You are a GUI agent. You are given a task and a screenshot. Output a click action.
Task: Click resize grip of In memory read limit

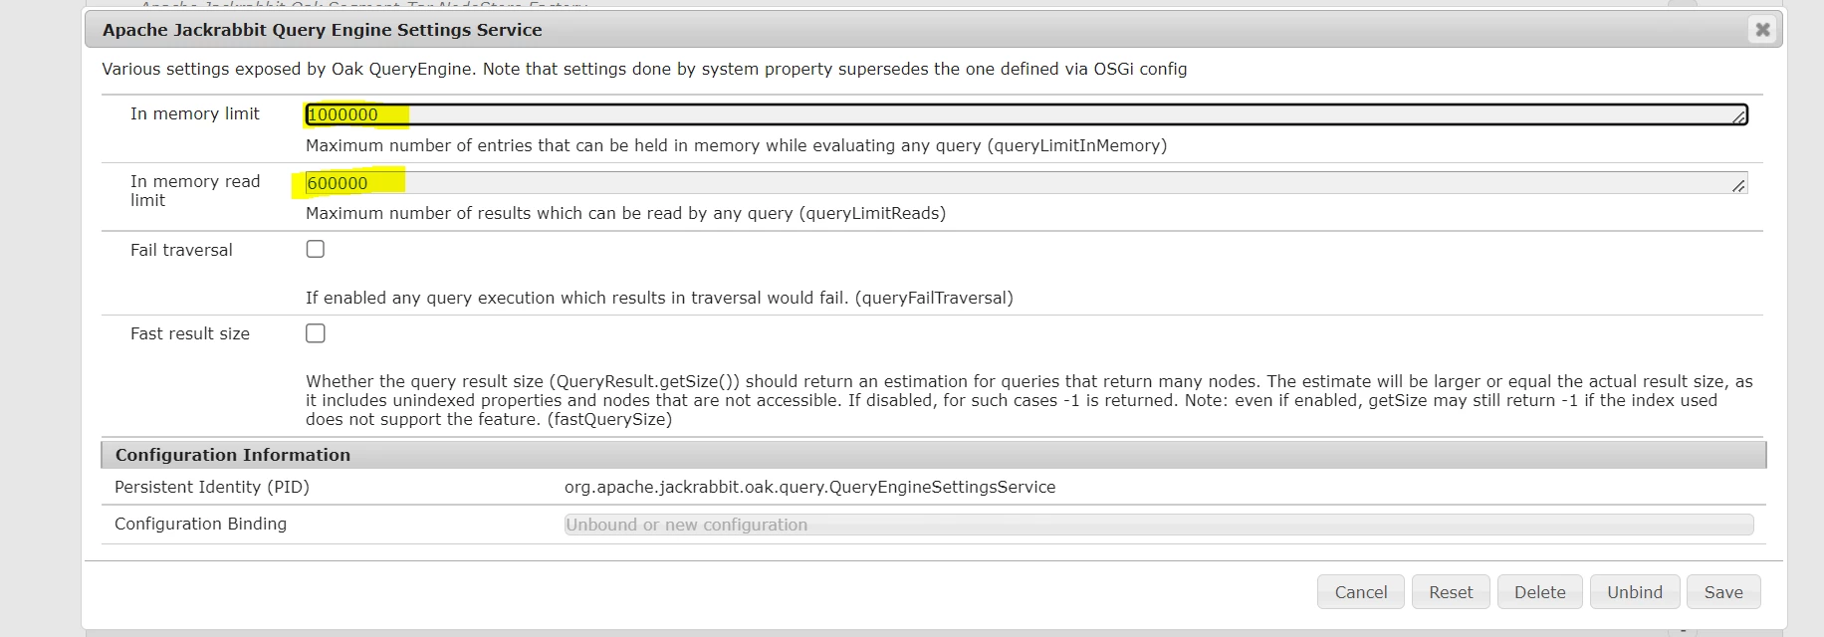[x=1739, y=186]
